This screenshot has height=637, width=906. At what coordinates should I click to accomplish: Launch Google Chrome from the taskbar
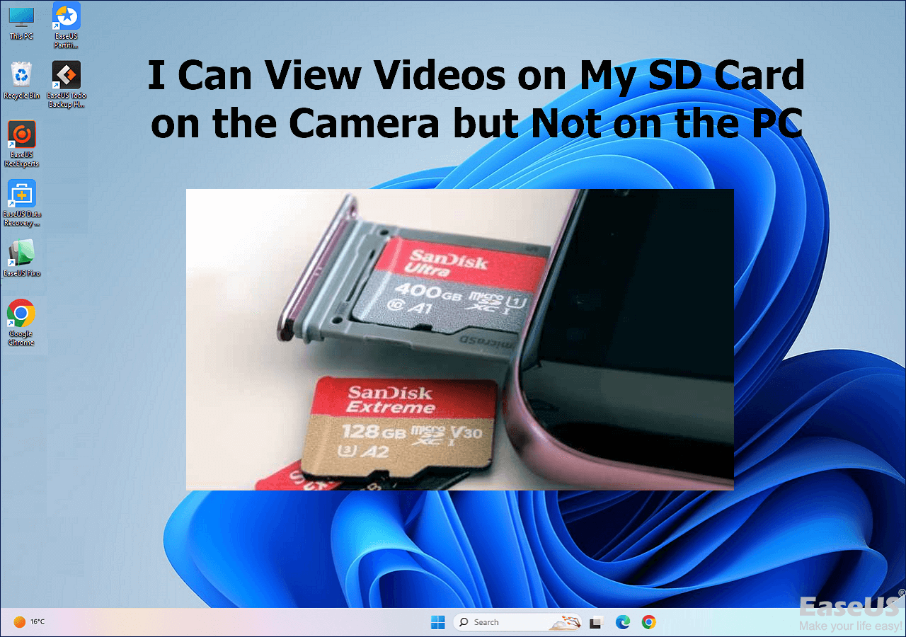(x=648, y=622)
